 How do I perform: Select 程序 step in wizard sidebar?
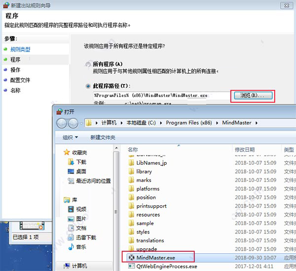tap(15, 60)
